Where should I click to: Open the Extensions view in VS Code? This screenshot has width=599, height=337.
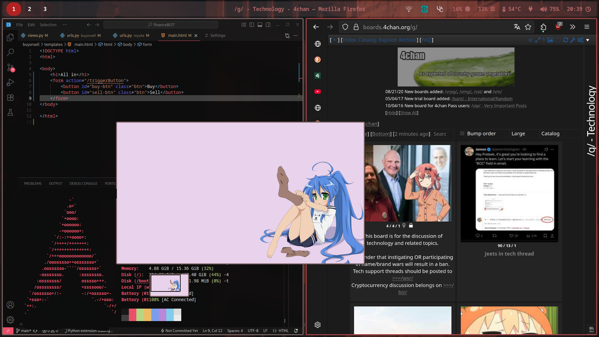tap(10, 97)
